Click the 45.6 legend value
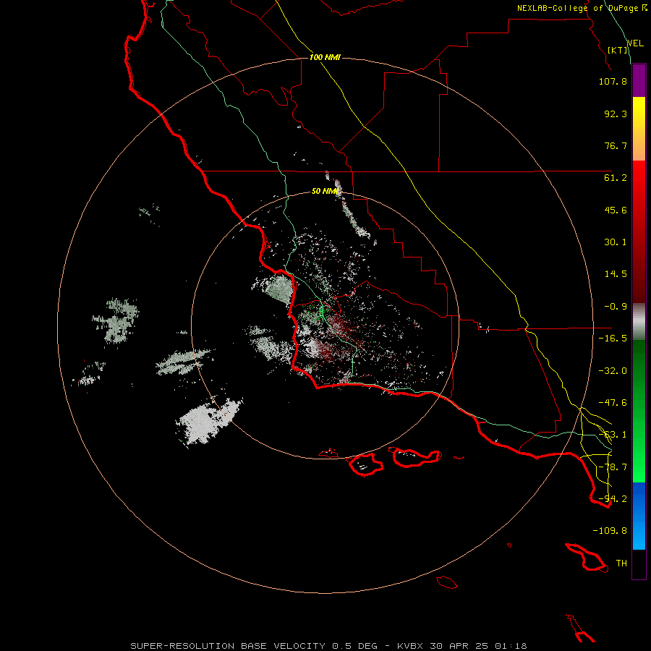The height and width of the screenshot is (651, 651). coord(616,210)
